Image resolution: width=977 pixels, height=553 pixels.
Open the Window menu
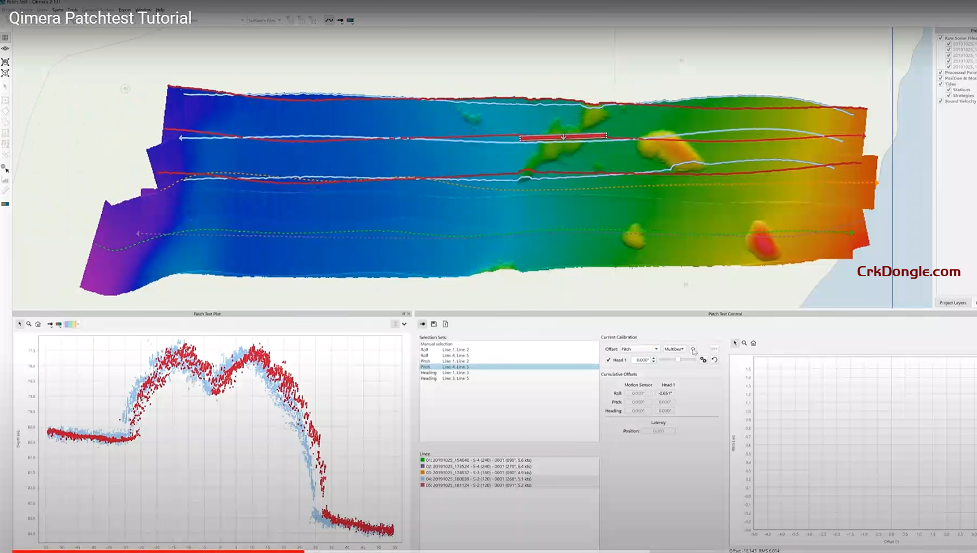[x=142, y=9]
